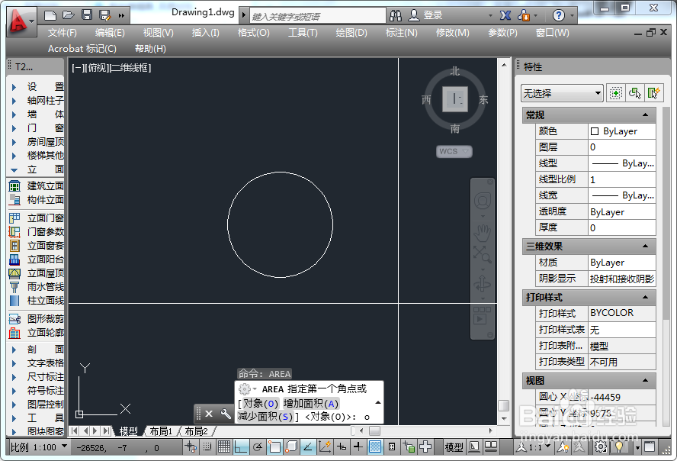Toggle Grid Display in status bar
The height and width of the screenshot is (461, 677).
coord(223,446)
